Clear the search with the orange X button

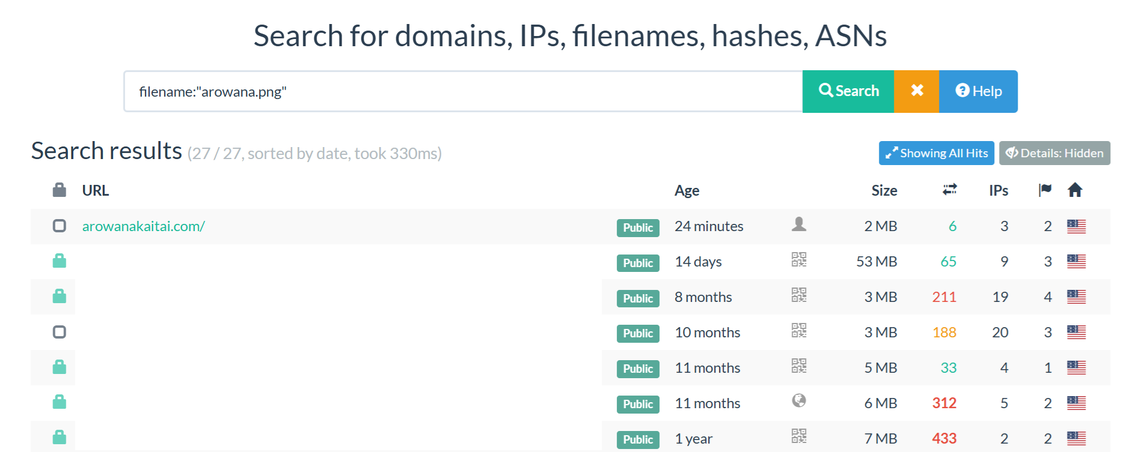pos(916,91)
